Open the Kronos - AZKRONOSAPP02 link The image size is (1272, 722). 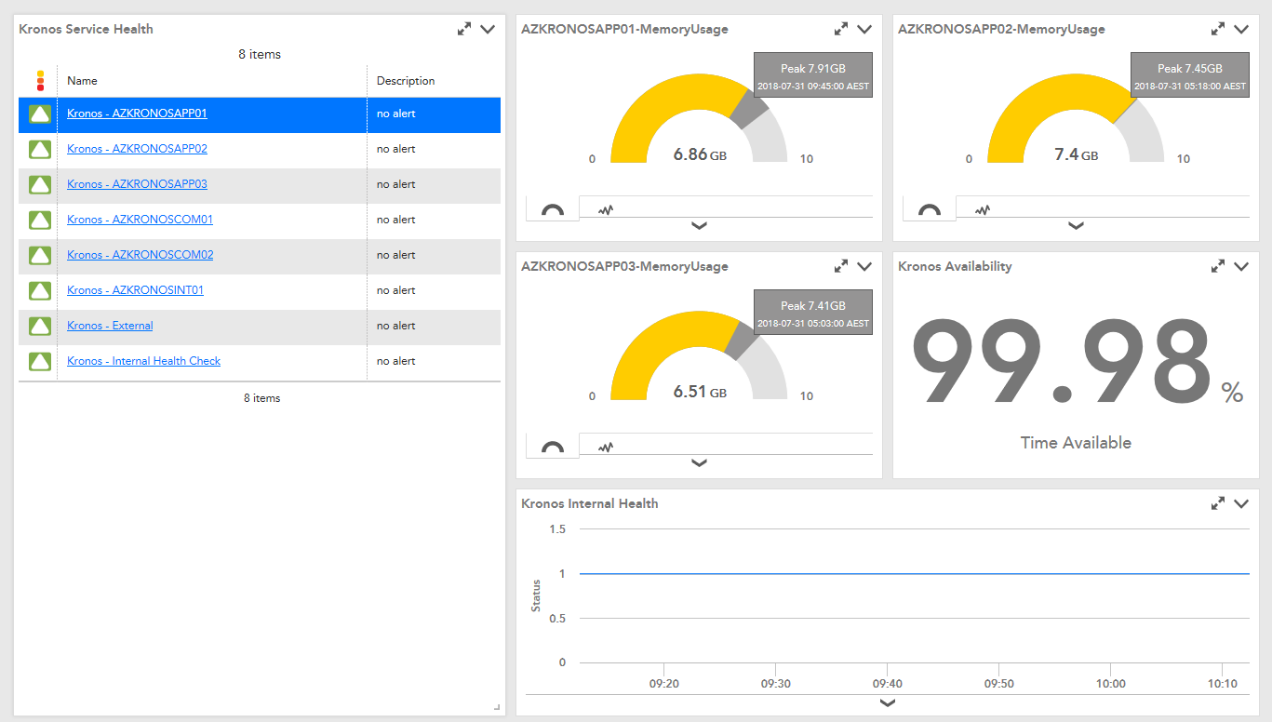[137, 149]
